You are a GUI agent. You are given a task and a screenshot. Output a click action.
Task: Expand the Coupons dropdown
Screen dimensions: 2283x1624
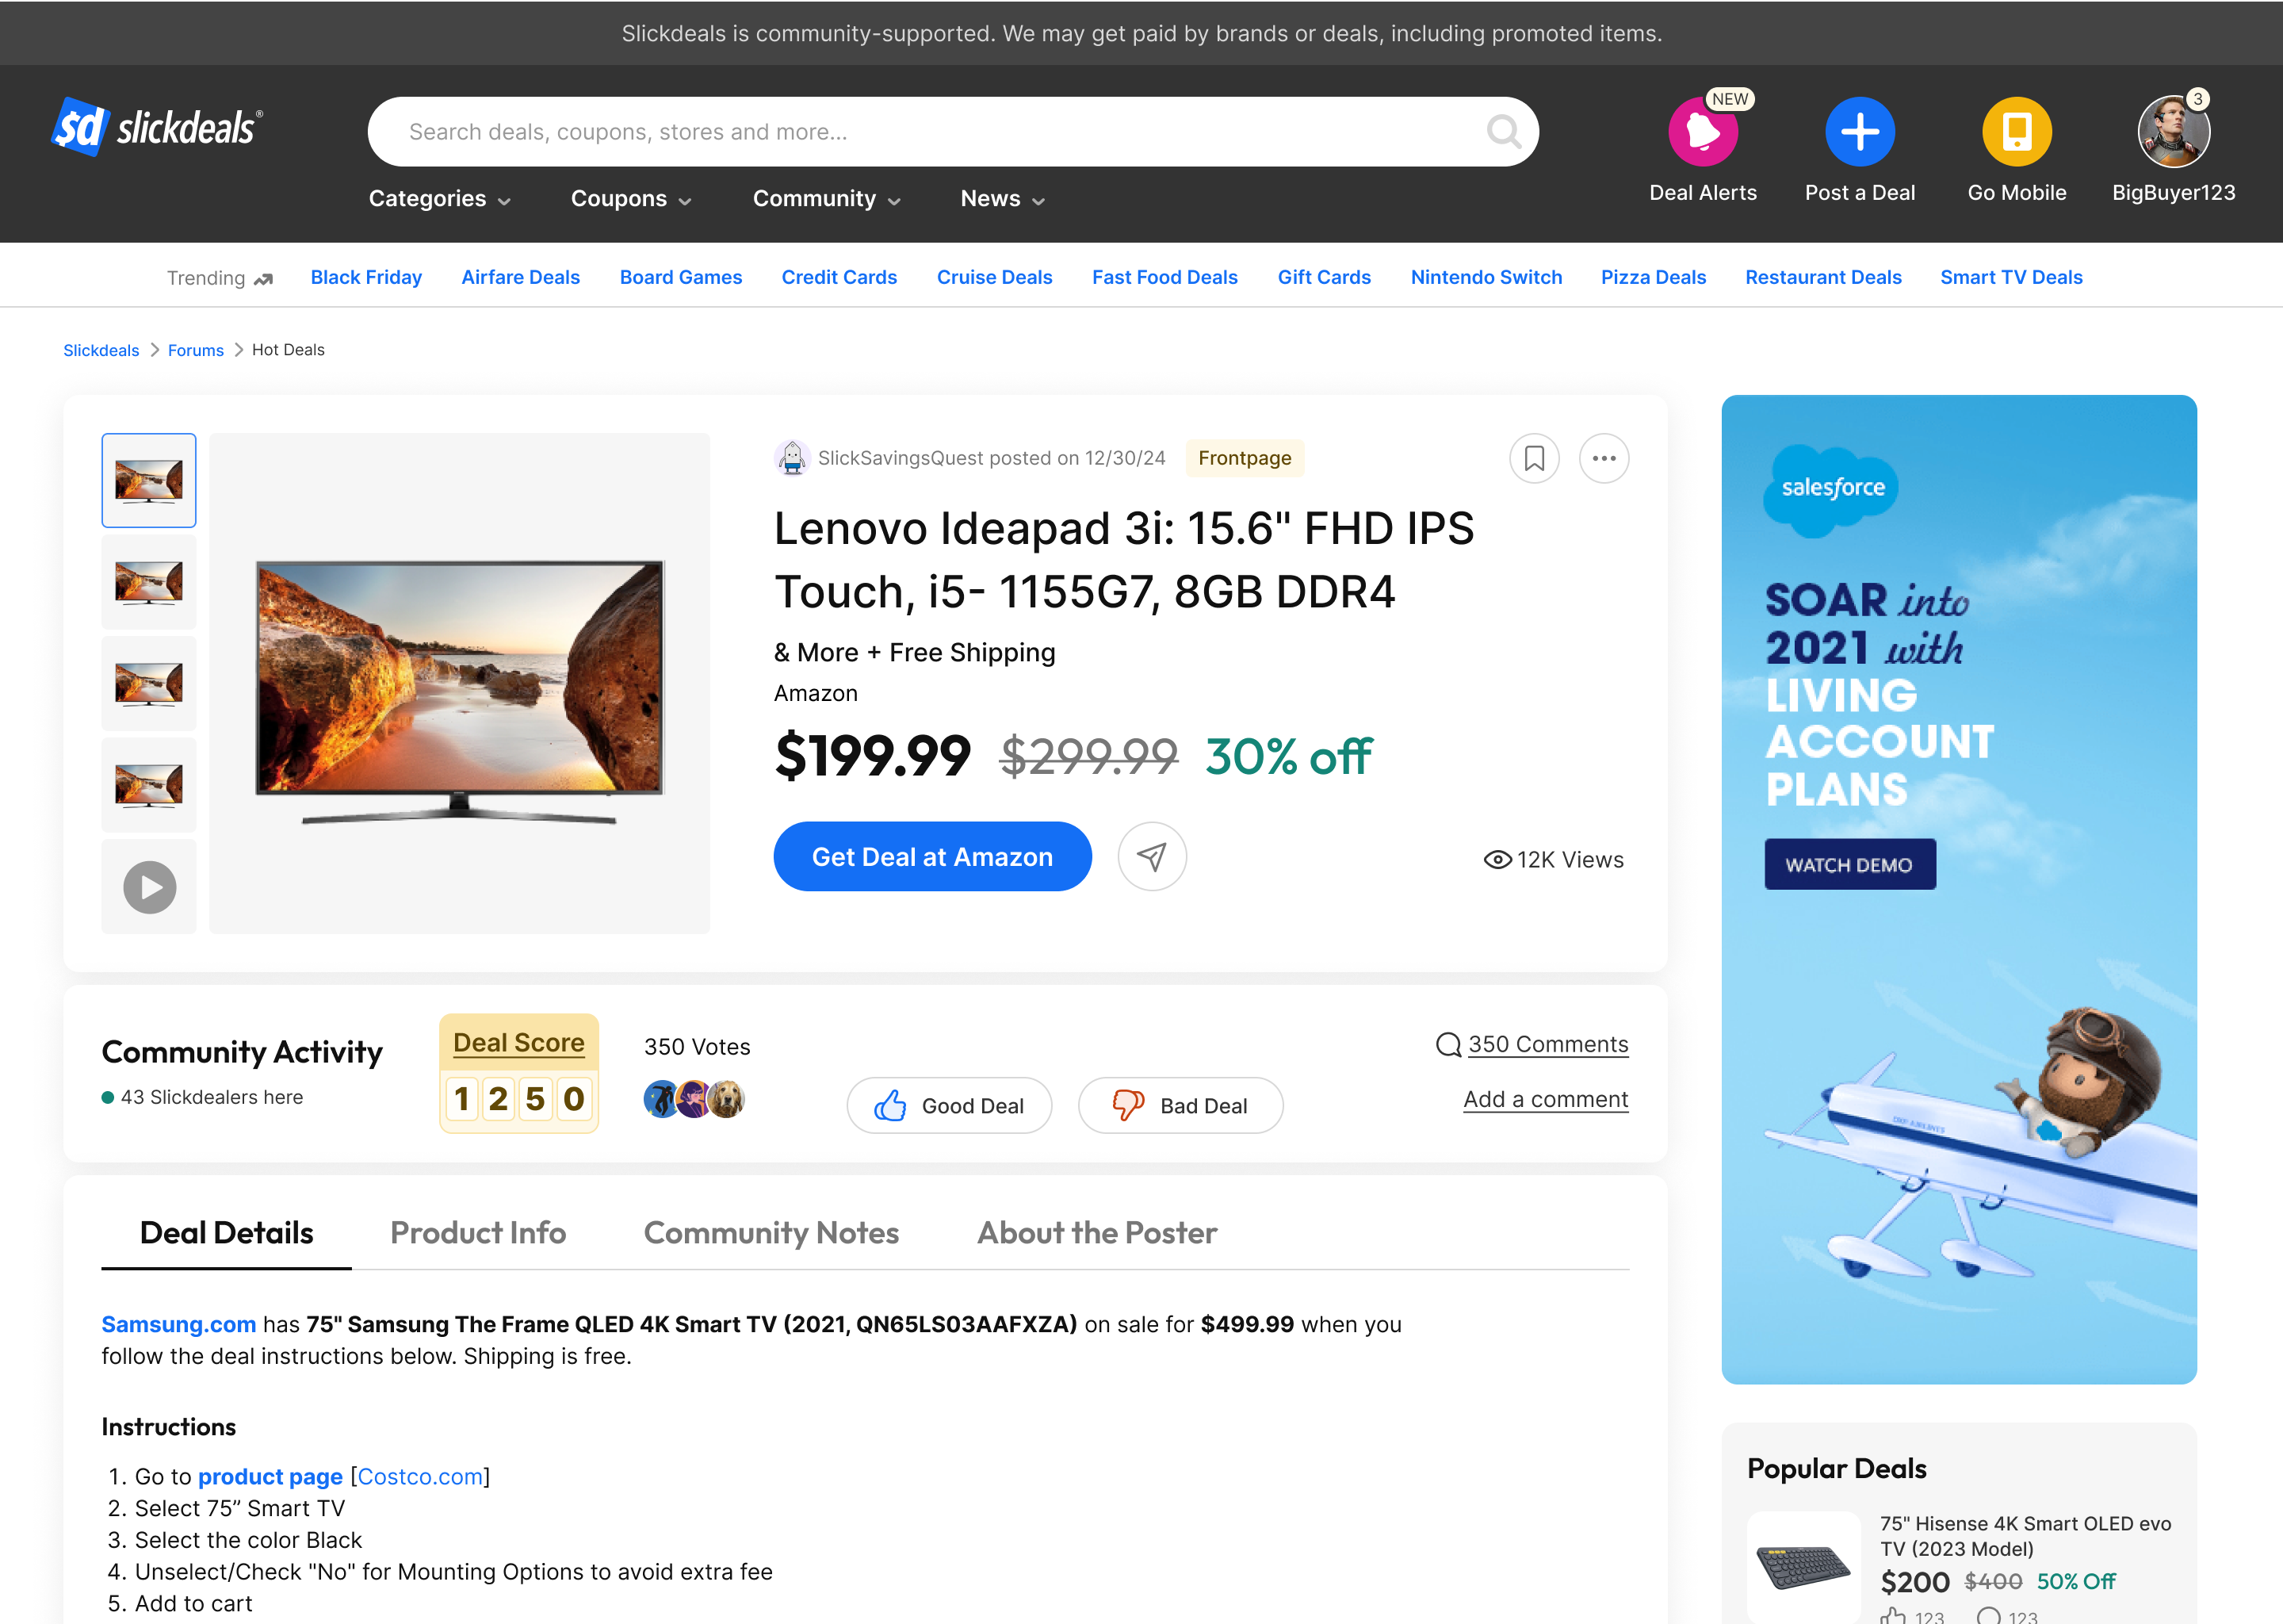(x=631, y=199)
